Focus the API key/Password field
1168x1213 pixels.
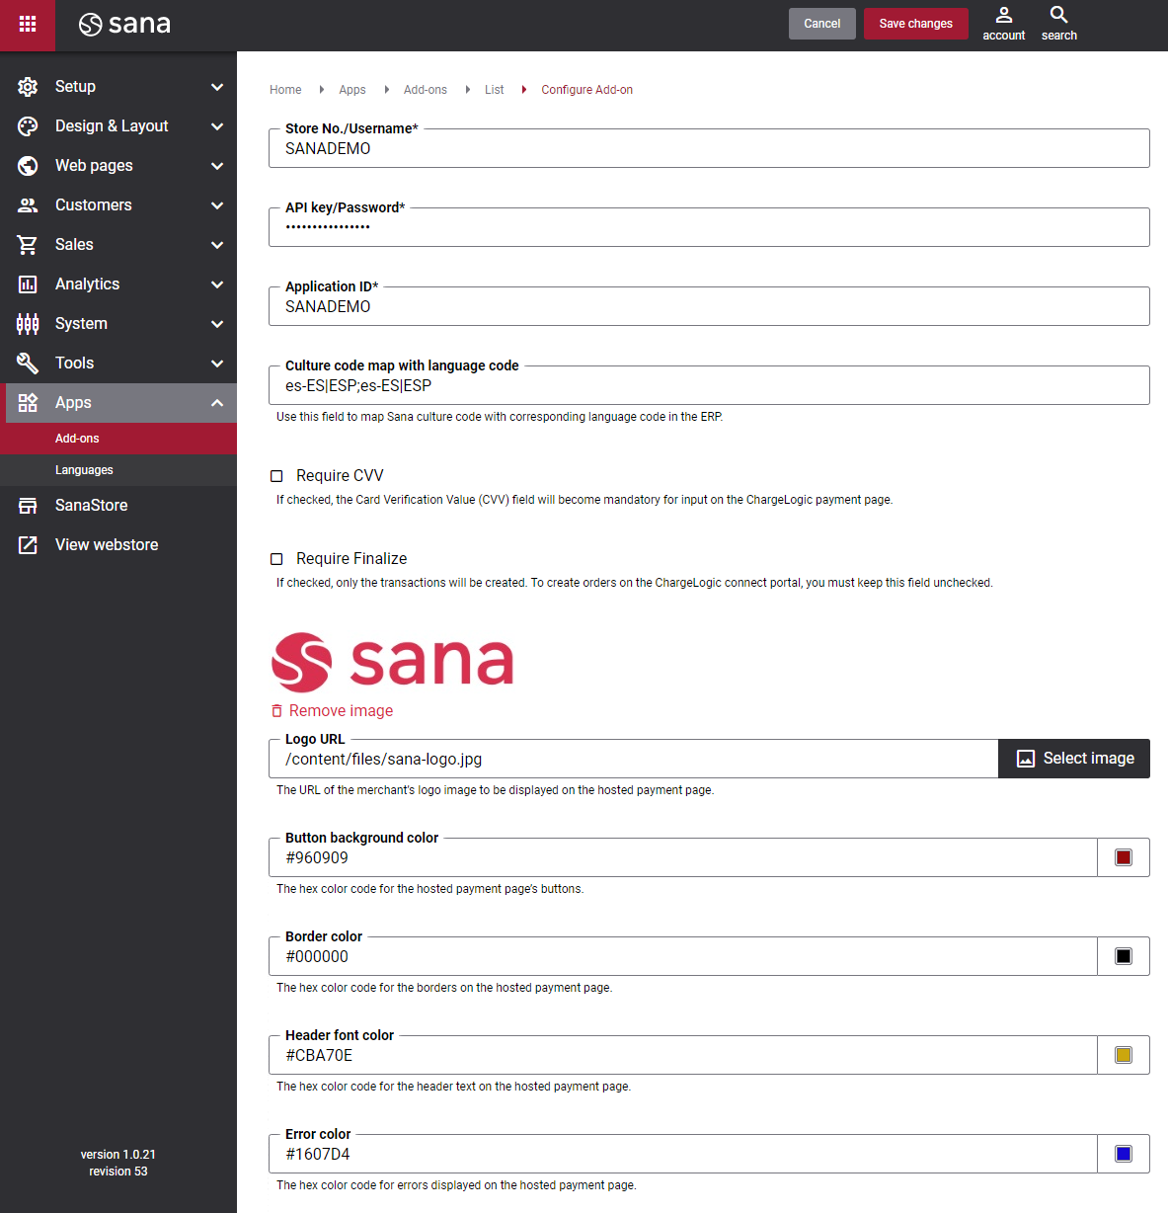[x=709, y=227]
